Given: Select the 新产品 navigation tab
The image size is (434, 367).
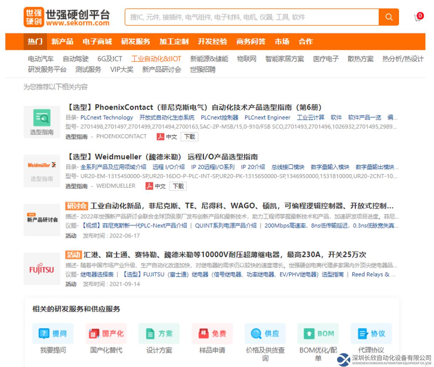Looking at the screenshot, I should 62,42.
